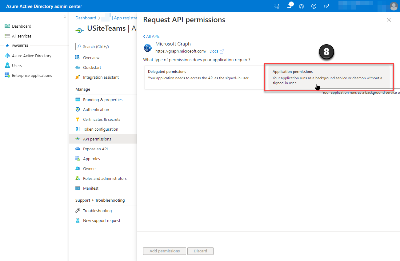Collapse the left navigation with double chevron
400x261 pixels.
pyautogui.click(x=65, y=17)
